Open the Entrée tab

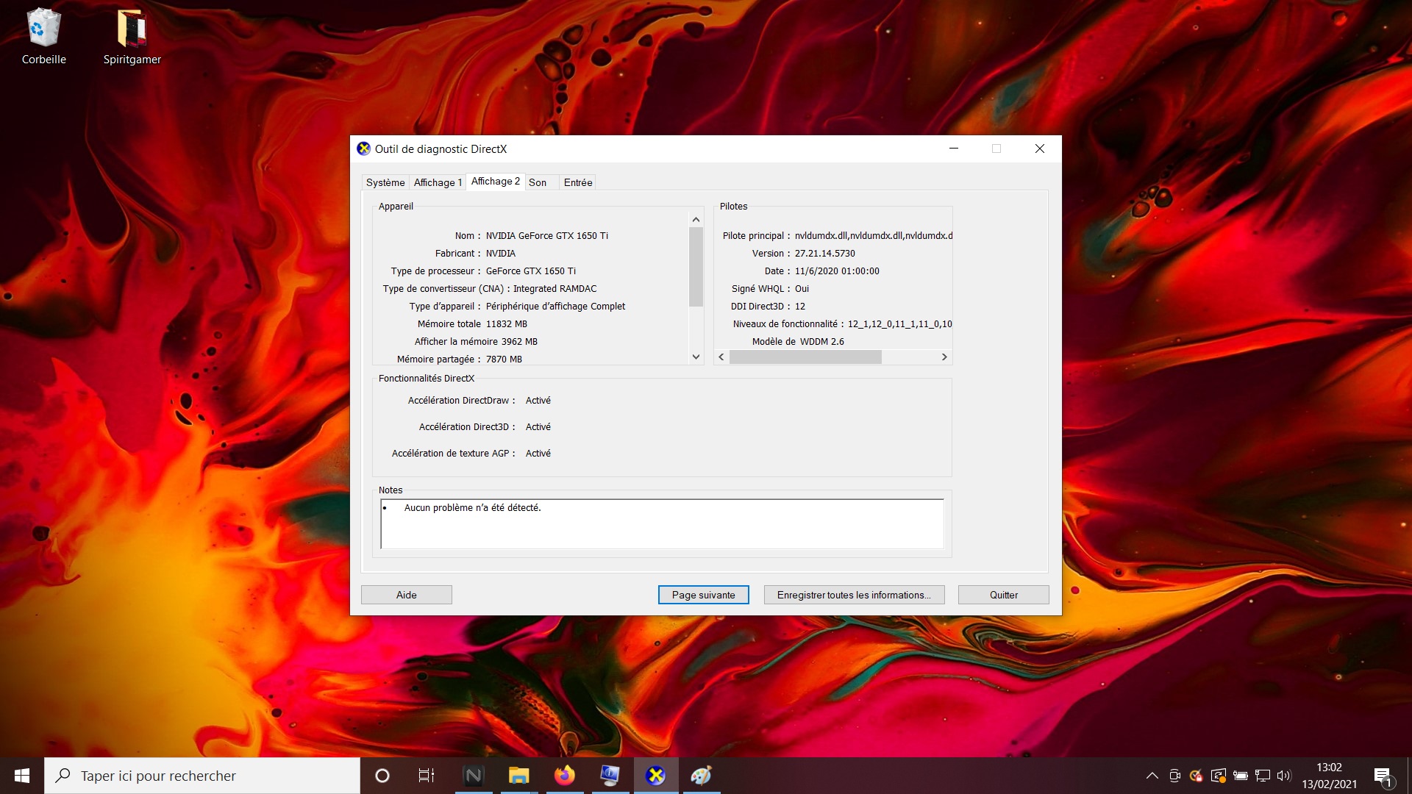578,182
